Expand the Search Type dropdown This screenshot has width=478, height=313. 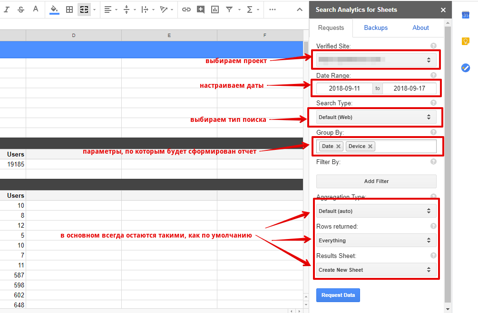coord(376,117)
